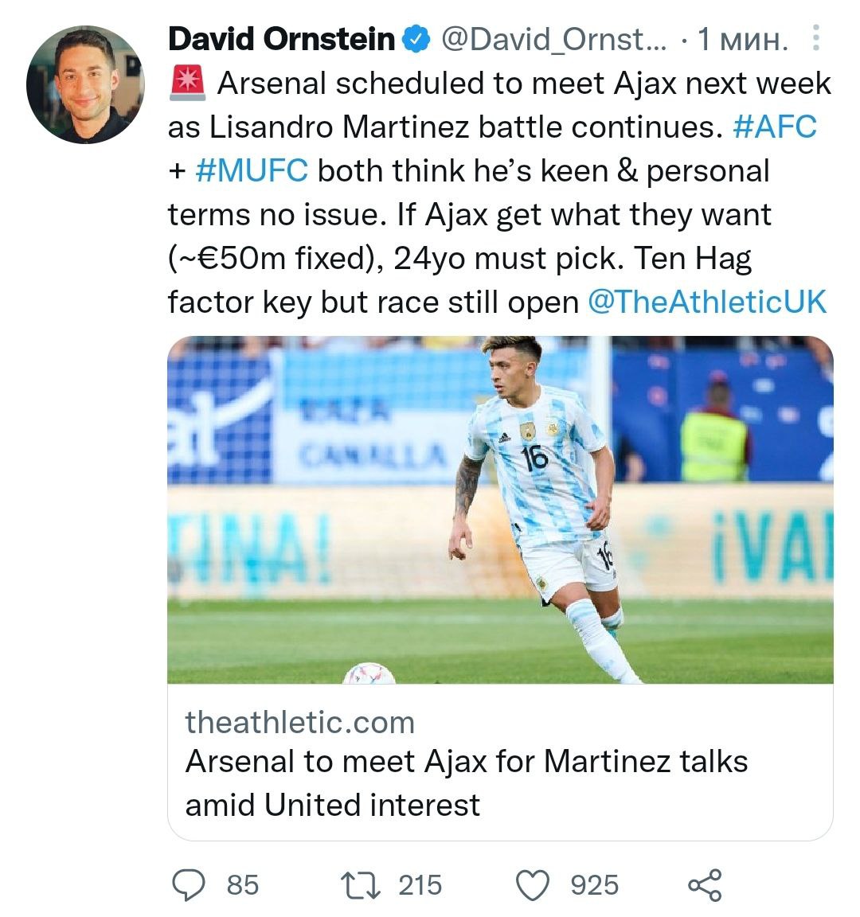Open the tweet's three-dot more menu
Screen dimensions: 860x917
[815, 38]
